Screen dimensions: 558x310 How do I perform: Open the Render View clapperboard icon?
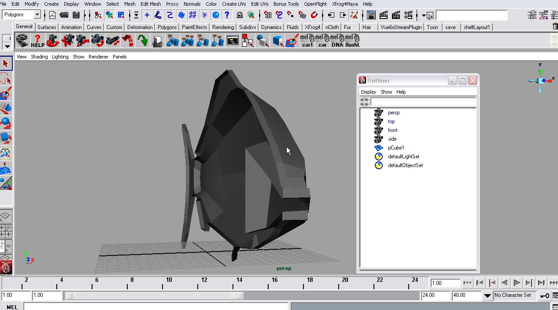coord(371,15)
